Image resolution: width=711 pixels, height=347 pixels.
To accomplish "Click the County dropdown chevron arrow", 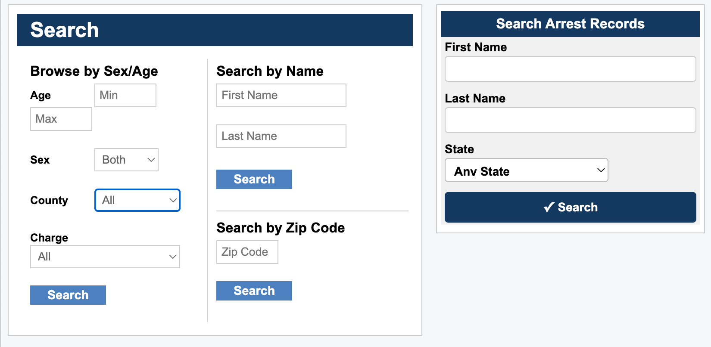I will (x=173, y=200).
